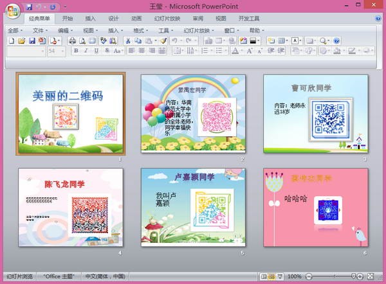
Task: Click the Copy icon
Action: coord(138,40)
